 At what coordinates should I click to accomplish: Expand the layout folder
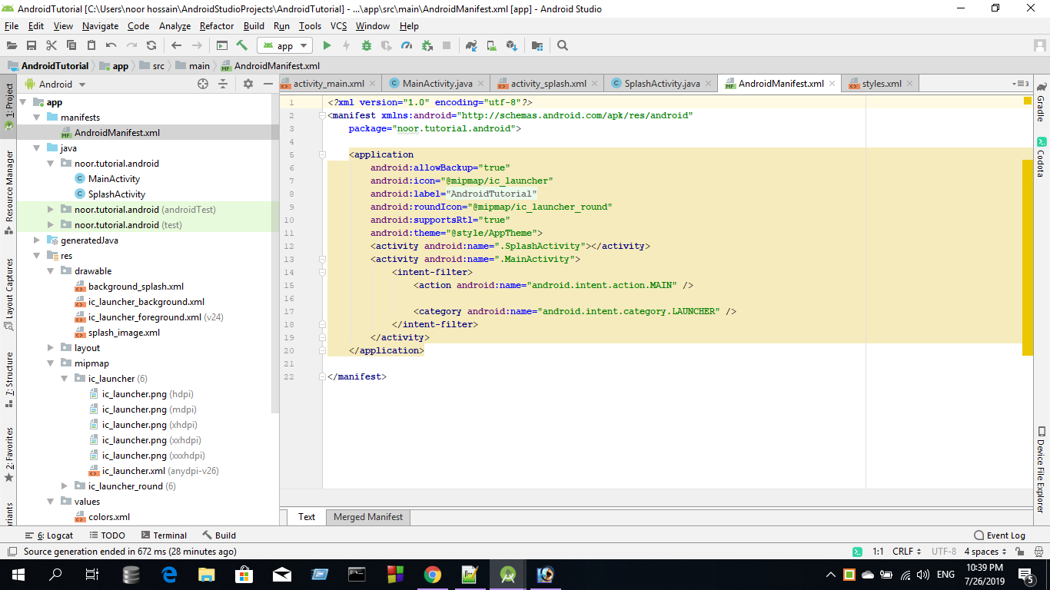51,348
